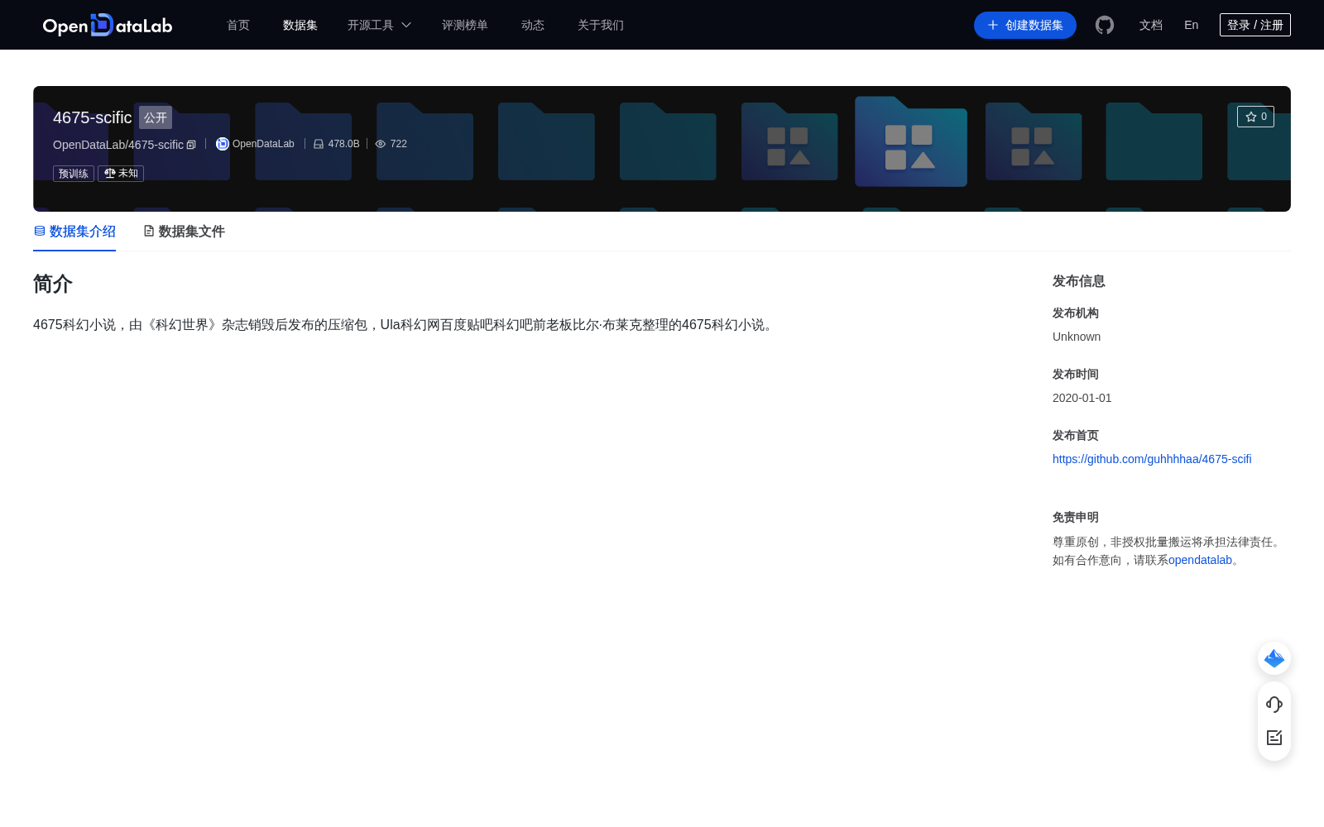The height and width of the screenshot is (827, 1324).
Task: Expand the 开源工具 dropdown menu
Action: coord(379,25)
